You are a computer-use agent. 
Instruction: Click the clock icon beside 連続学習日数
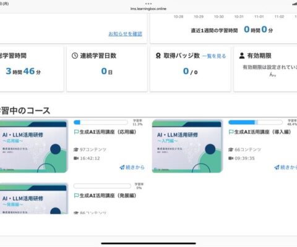pos(75,56)
